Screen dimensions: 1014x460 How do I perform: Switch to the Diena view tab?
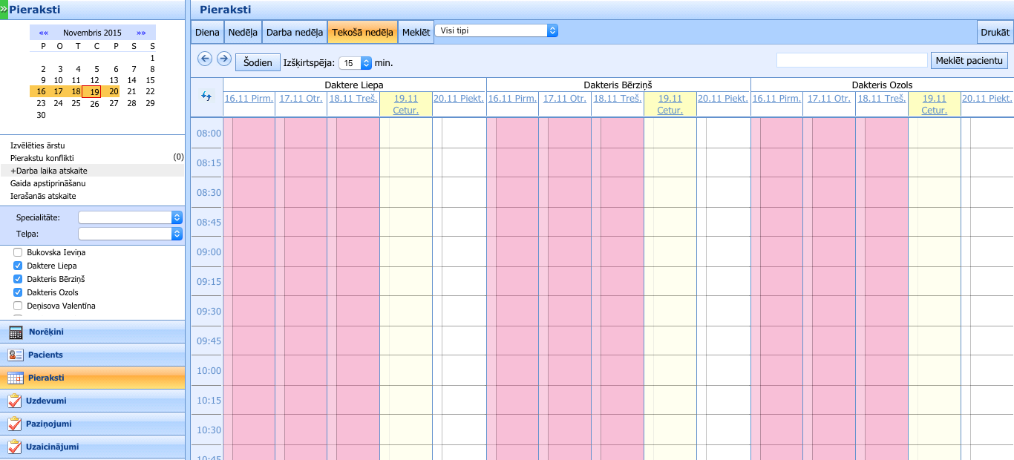pyautogui.click(x=207, y=33)
